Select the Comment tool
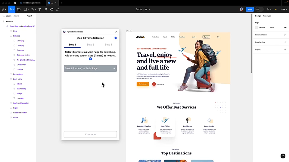 57,9
